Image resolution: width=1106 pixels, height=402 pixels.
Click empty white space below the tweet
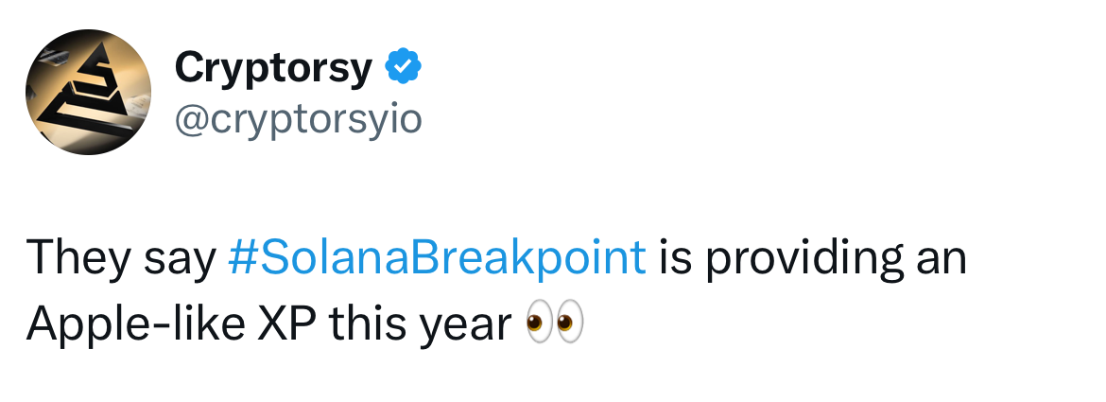[553, 380]
